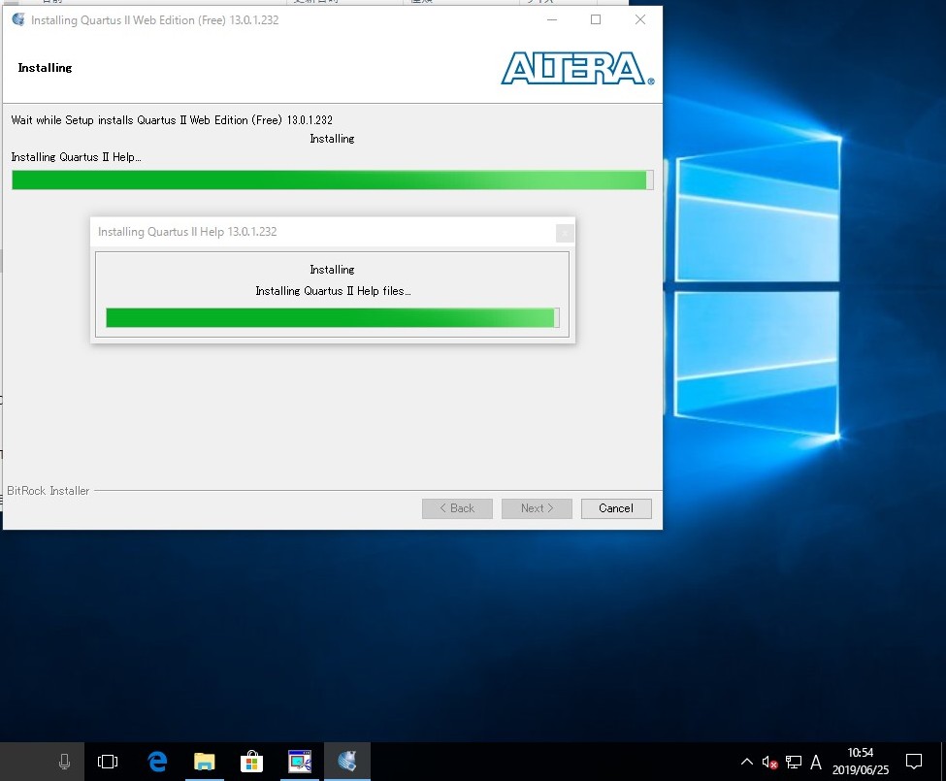Open network status tray icon
The image size is (946, 781).
point(794,763)
